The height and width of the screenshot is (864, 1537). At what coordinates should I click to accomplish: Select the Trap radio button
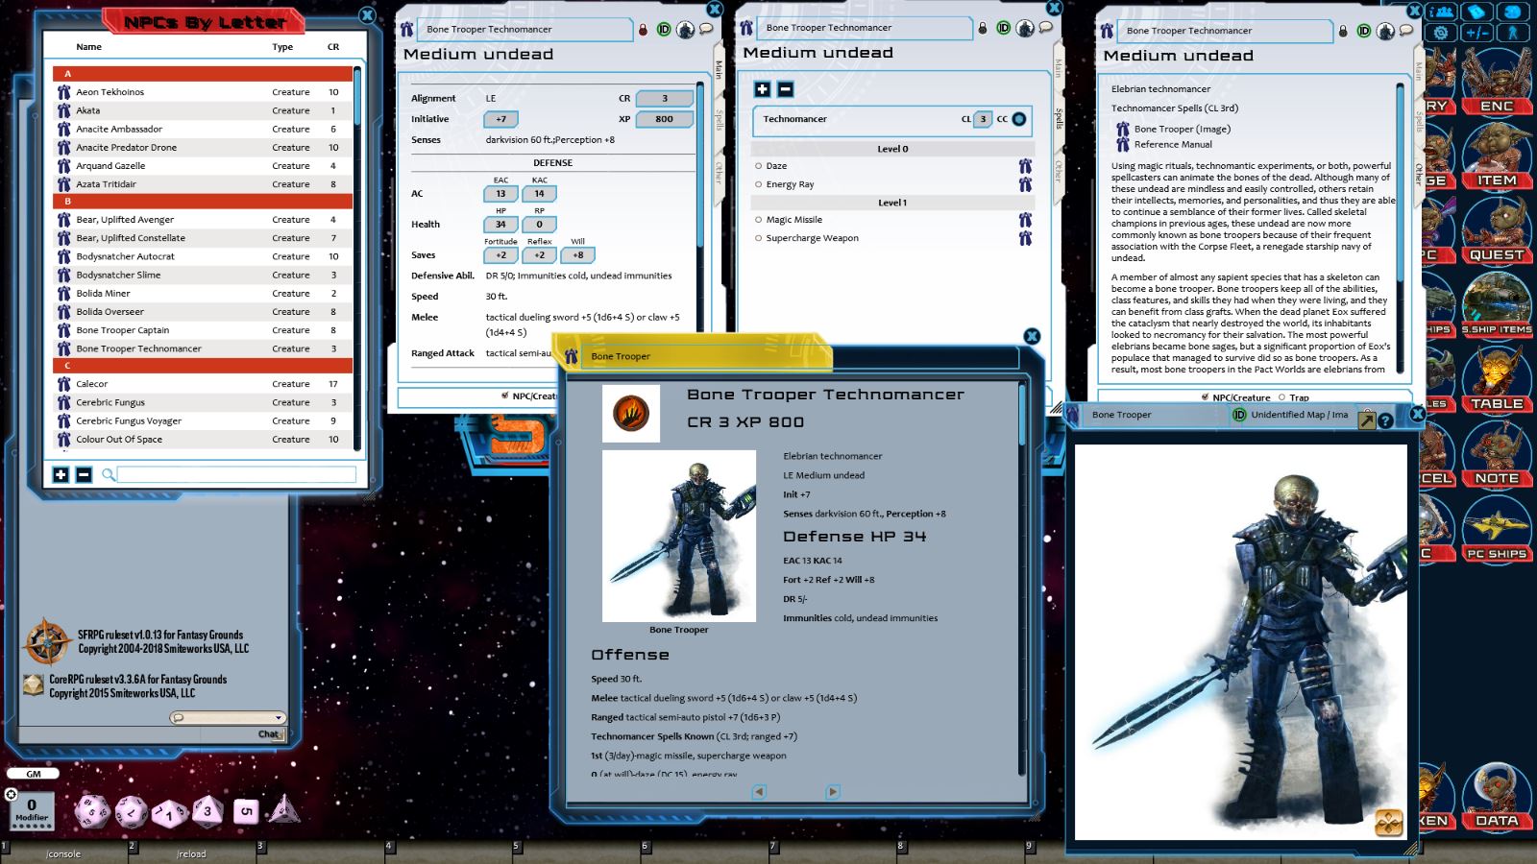click(1282, 397)
